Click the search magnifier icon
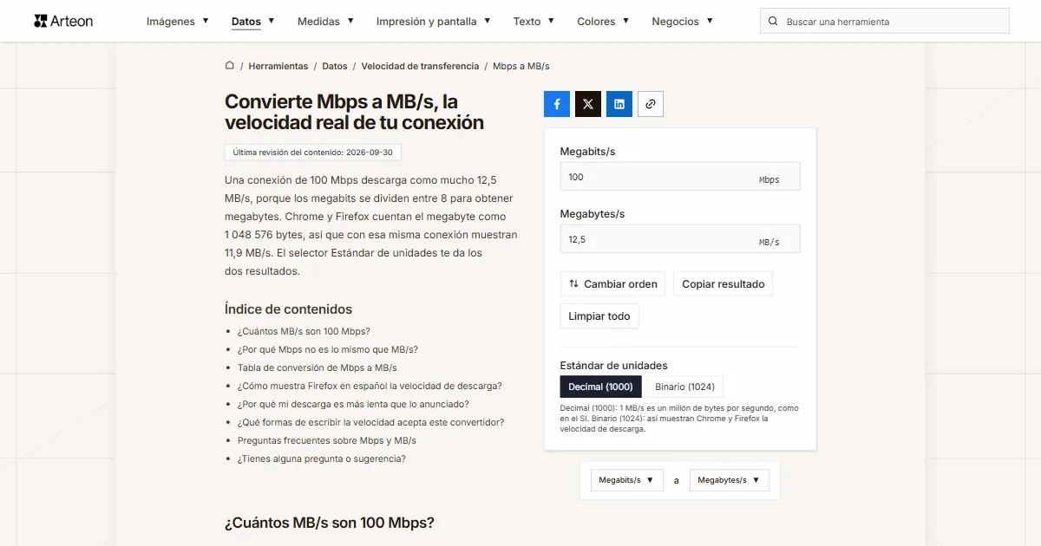The width and height of the screenshot is (1041, 546). pos(773,22)
